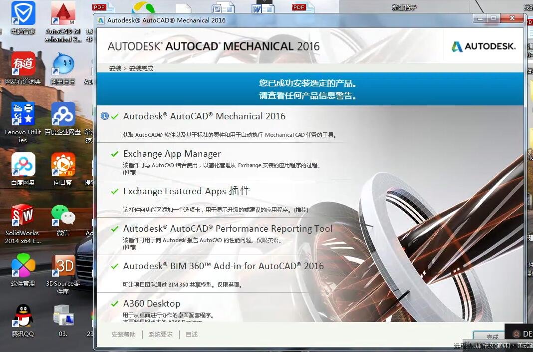
Task: Select Exchange Featured Apps 插件 entry
Action: pos(187,191)
